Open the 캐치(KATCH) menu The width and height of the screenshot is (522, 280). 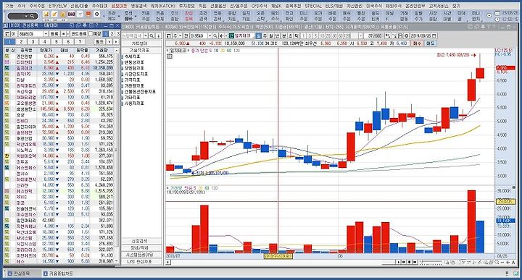pos(163,6)
